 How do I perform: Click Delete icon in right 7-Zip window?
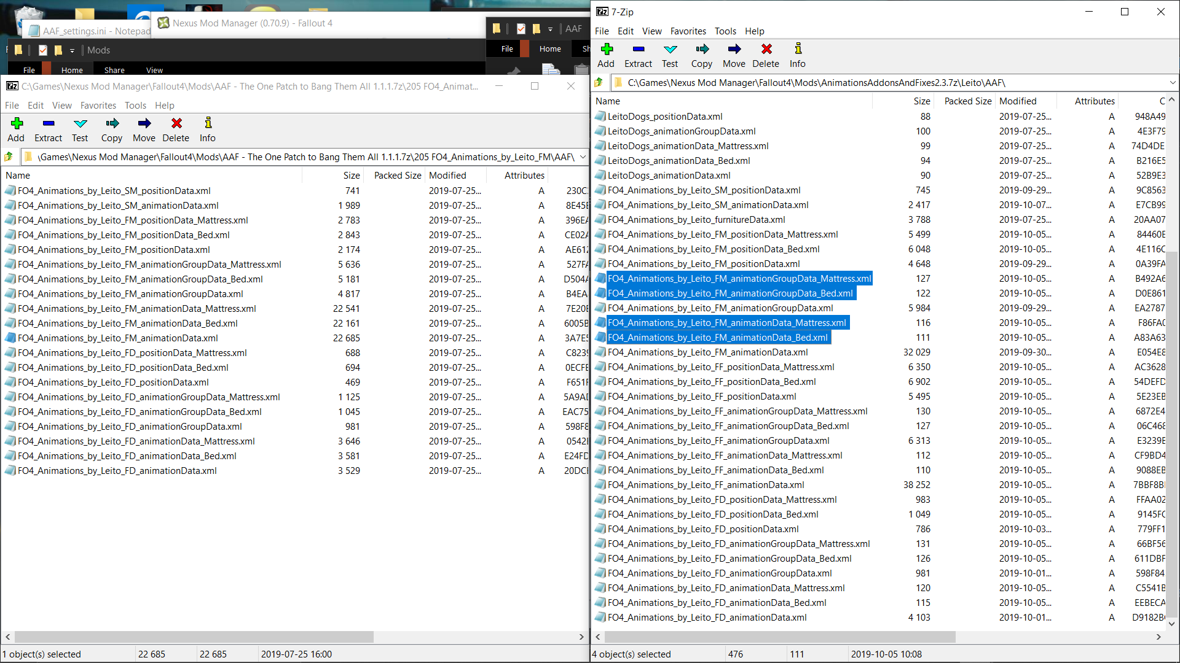pyautogui.click(x=766, y=49)
